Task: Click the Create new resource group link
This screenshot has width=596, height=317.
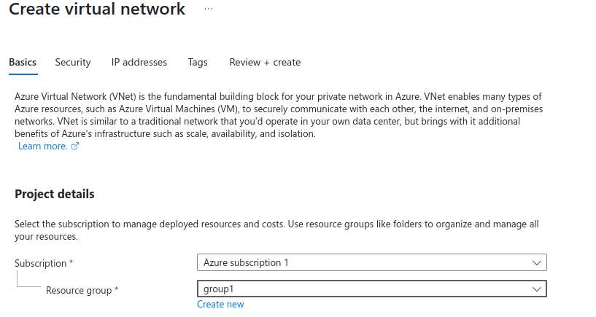Action: 220,305
